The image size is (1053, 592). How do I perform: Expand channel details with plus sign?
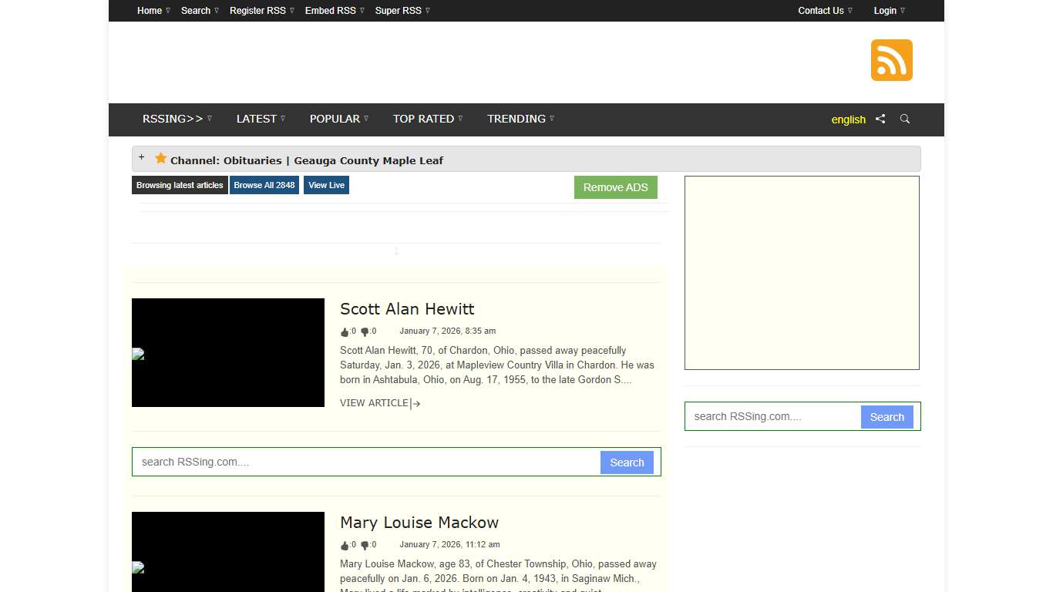pos(141,157)
